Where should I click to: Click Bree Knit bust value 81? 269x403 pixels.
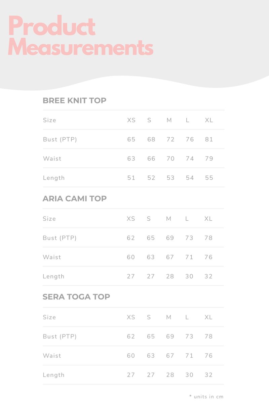pos(209,139)
